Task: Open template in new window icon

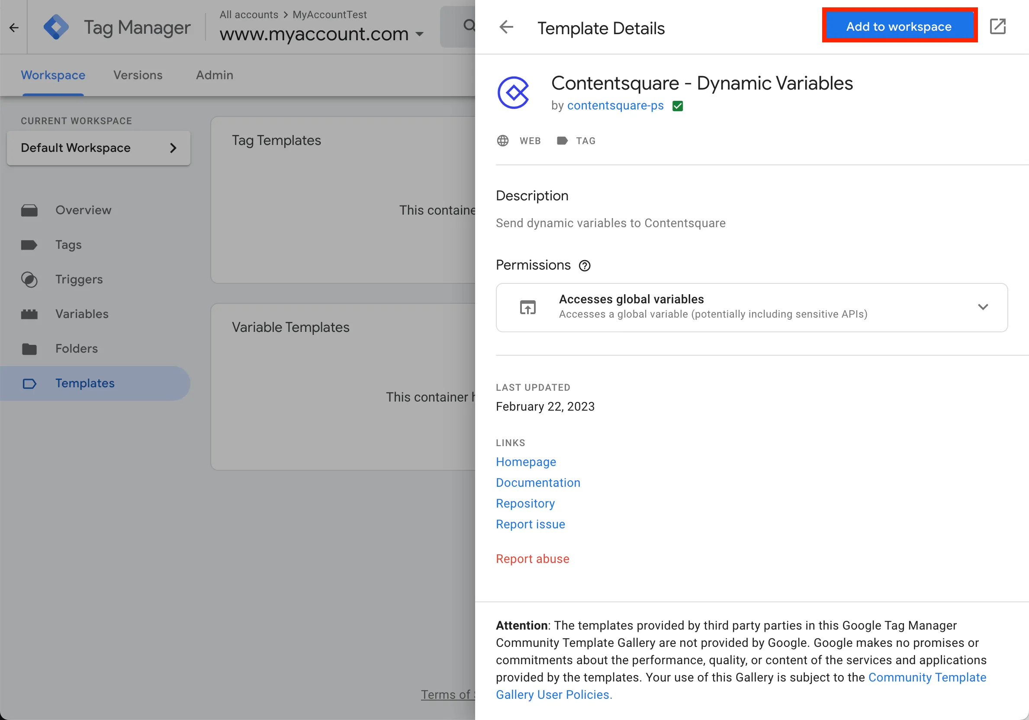Action: click(x=997, y=27)
